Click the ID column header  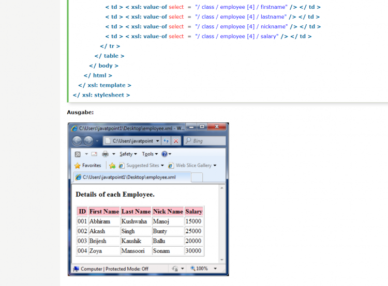click(x=82, y=212)
